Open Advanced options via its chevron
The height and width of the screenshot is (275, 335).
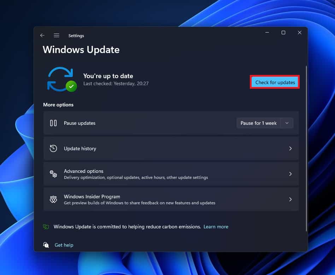pyautogui.click(x=290, y=174)
